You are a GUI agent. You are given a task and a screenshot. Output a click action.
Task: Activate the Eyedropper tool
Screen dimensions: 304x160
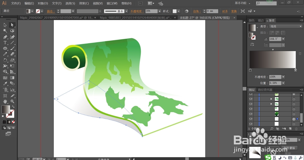pos(5,84)
